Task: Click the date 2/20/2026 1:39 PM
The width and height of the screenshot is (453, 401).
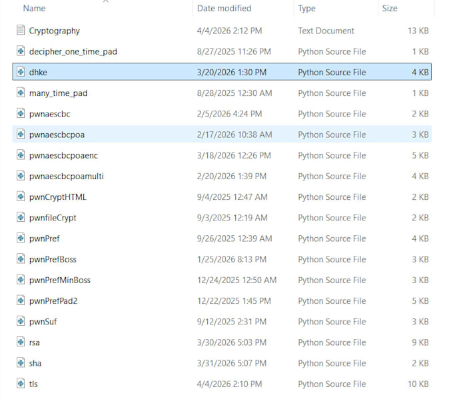Action: tap(232, 177)
